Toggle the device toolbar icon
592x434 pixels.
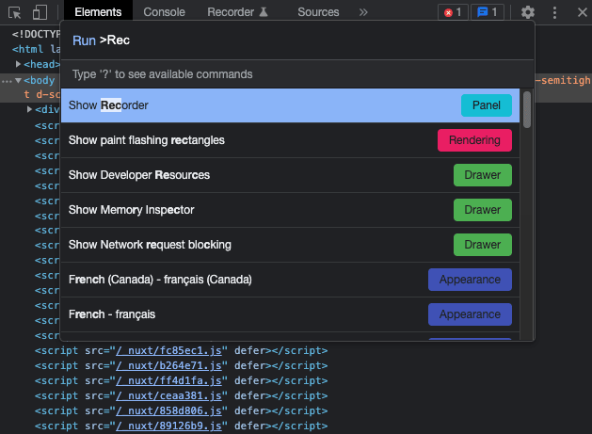point(40,12)
